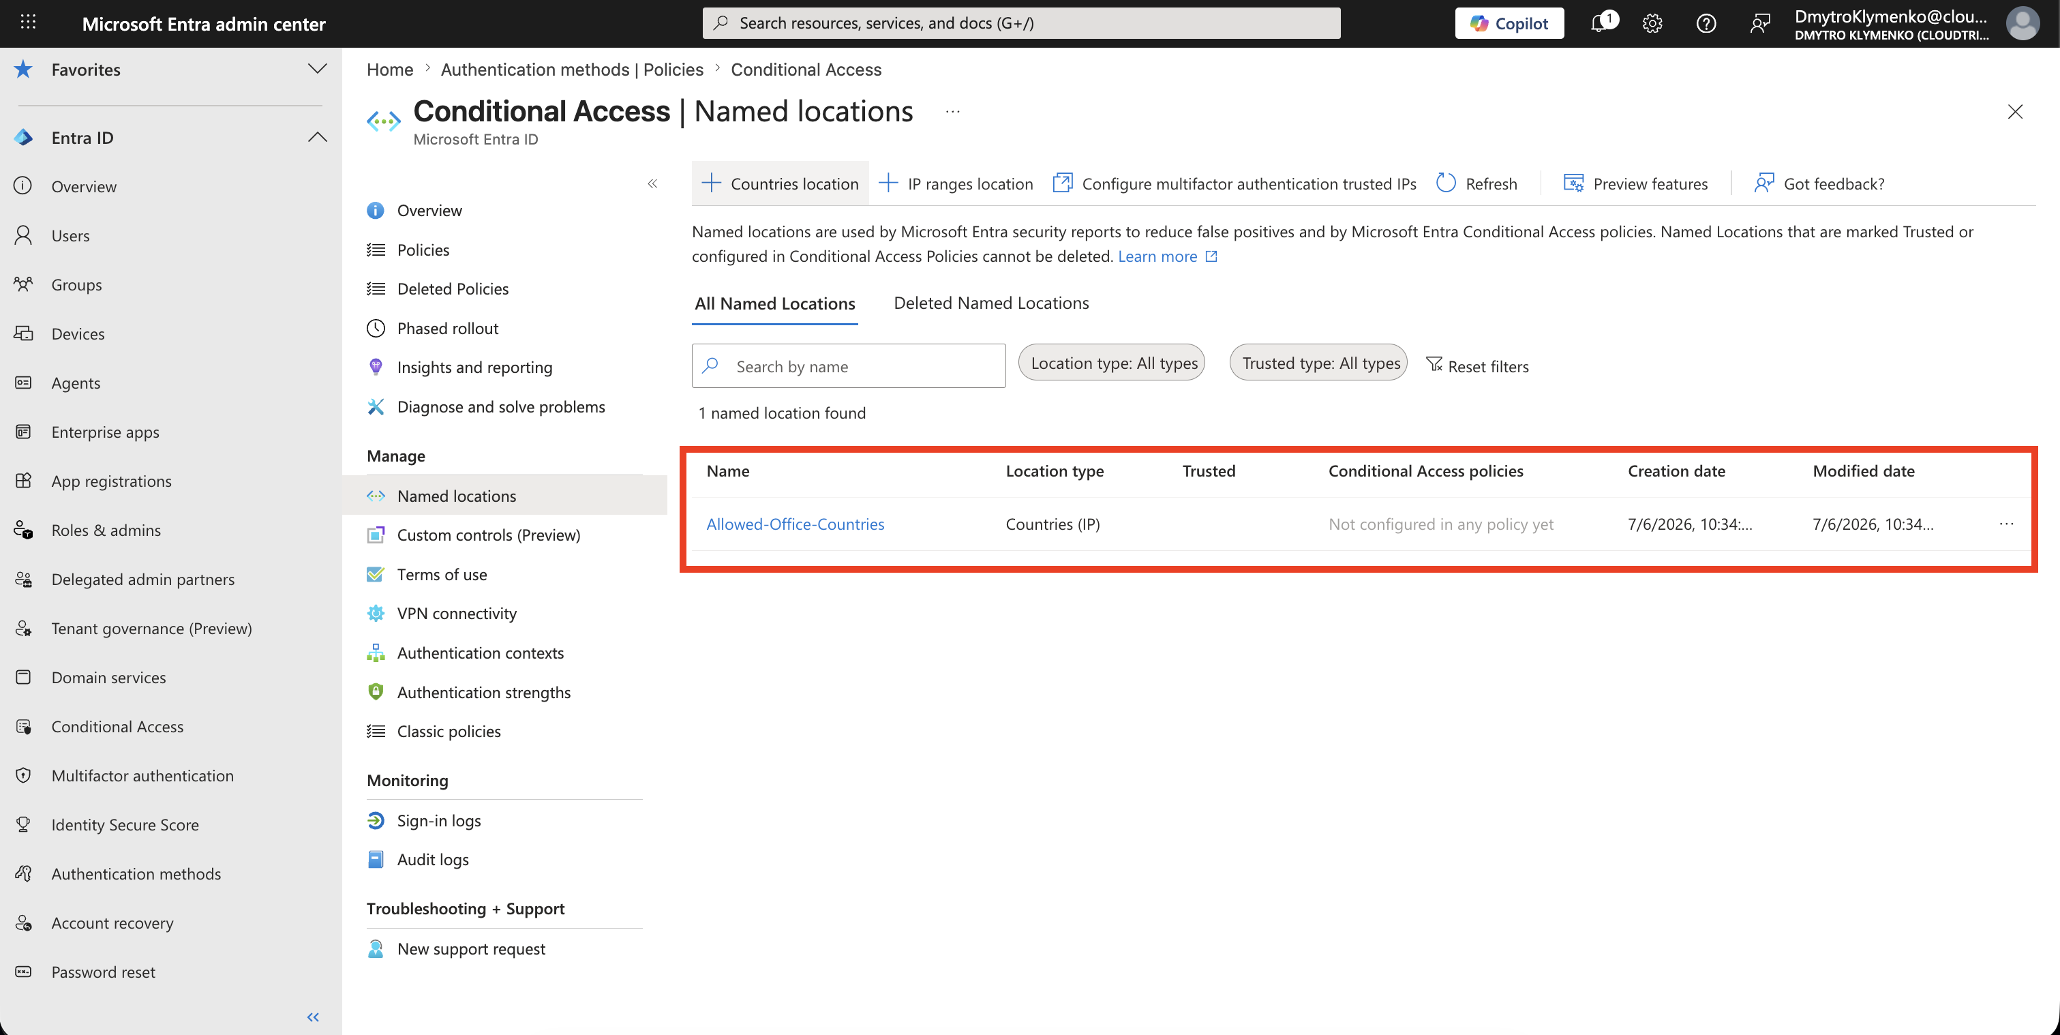Collapse the Entra ID section
The width and height of the screenshot is (2060, 1035).
pyautogui.click(x=318, y=138)
